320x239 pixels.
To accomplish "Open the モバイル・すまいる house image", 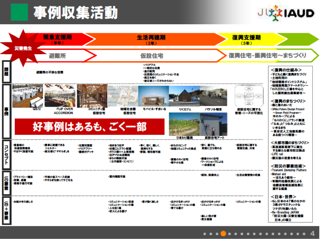I will [x=153, y=96].
